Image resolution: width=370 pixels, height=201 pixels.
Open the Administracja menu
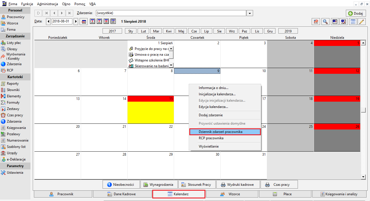pyautogui.click(x=47, y=4)
